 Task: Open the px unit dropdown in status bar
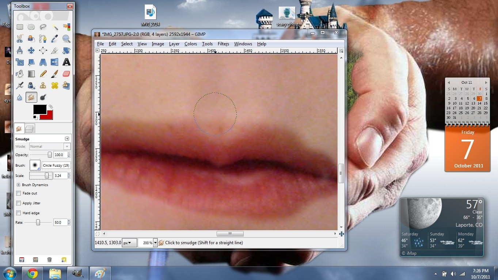(x=129, y=243)
